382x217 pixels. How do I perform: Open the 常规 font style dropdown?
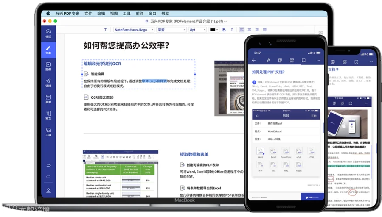(171, 30)
